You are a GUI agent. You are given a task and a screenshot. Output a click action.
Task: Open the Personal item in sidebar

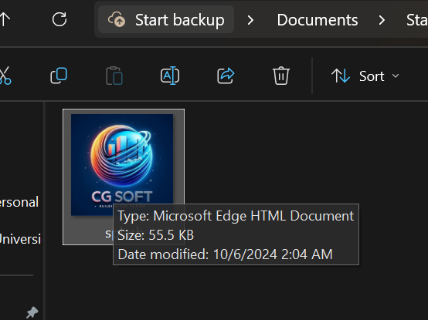point(19,202)
